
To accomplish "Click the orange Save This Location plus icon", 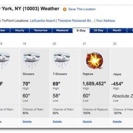I will click(65, 9).
